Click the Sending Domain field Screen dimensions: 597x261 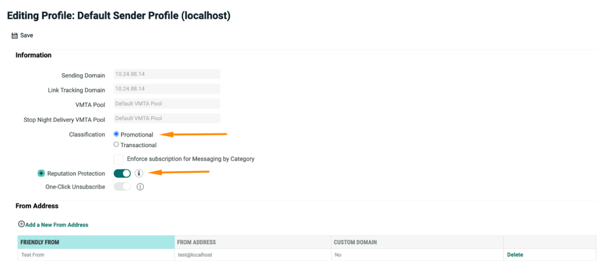(x=167, y=74)
